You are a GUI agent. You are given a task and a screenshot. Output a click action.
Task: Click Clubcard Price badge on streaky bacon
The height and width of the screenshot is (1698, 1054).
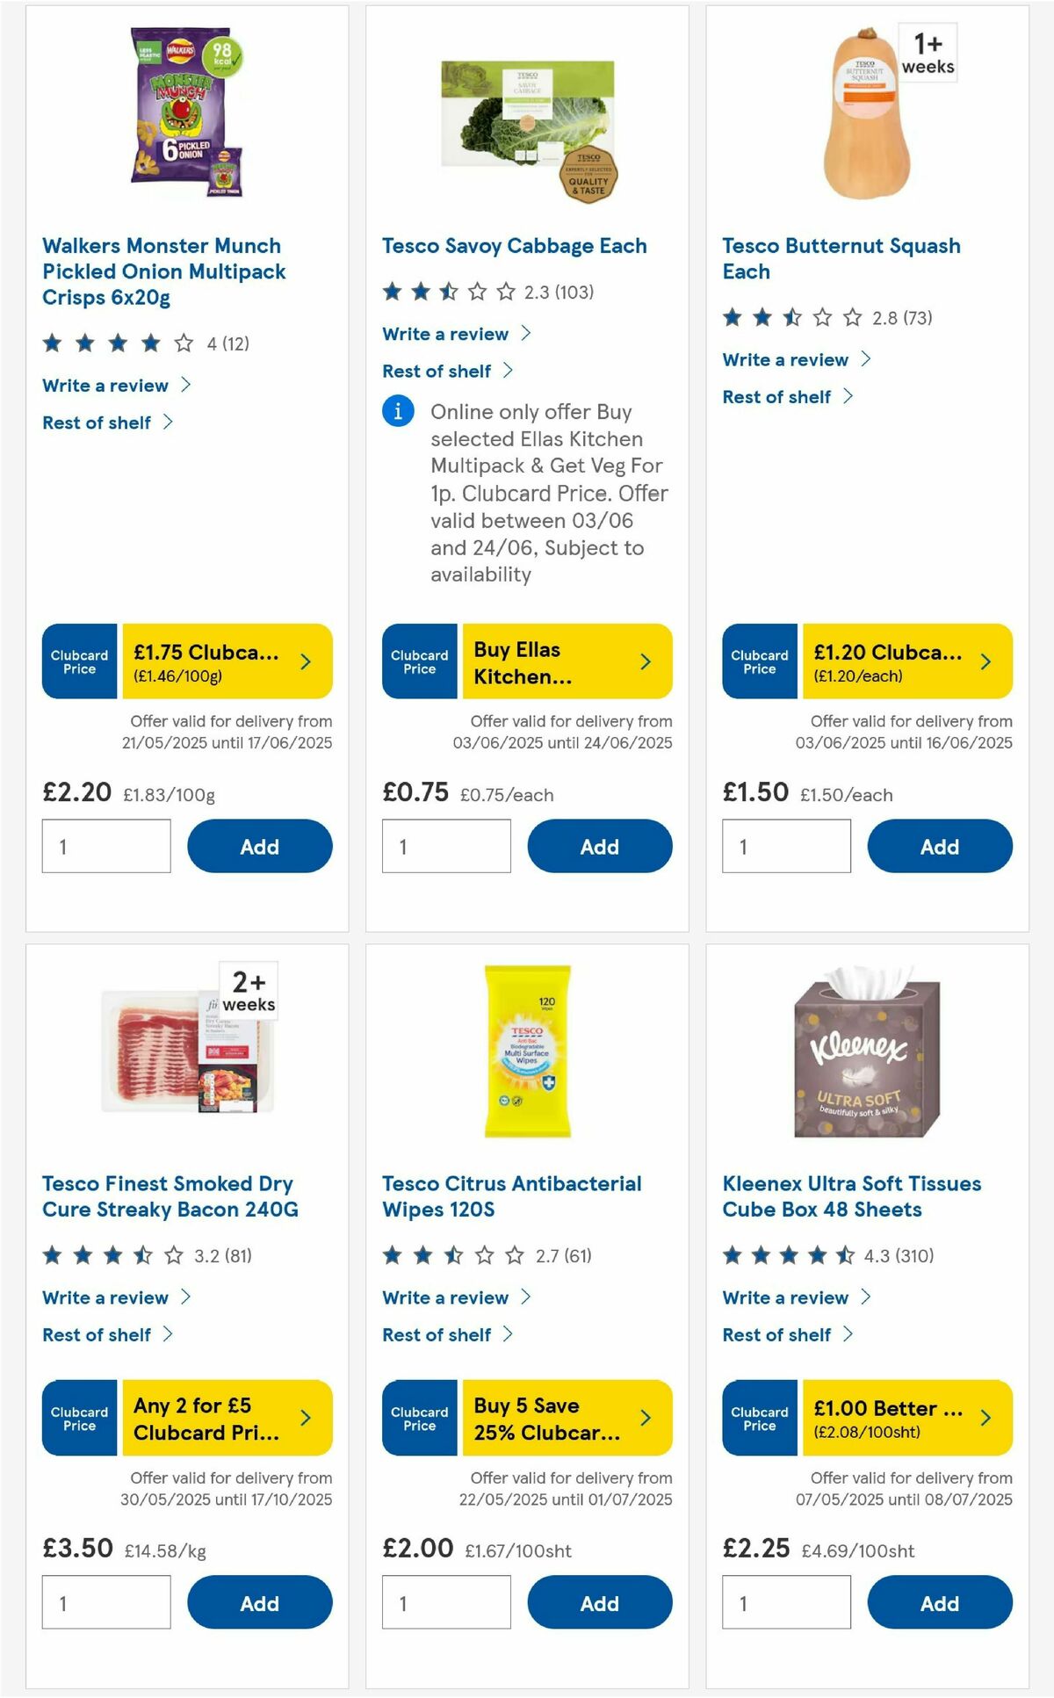click(x=78, y=1418)
